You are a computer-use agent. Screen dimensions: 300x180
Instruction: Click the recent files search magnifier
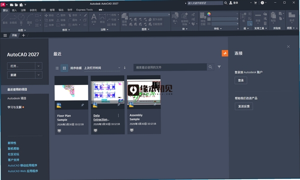(210, 67)
